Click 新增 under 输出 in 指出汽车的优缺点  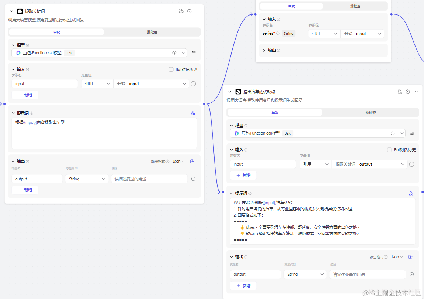point(243,286)
